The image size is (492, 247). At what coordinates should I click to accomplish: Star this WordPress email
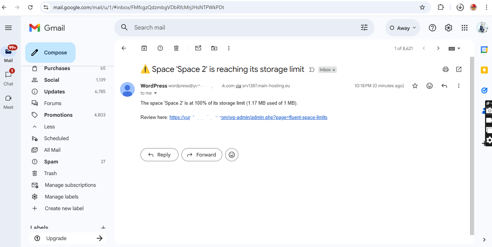coord(415,86)
